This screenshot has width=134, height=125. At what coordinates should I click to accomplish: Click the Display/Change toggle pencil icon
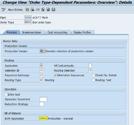(x=3, y=10)
